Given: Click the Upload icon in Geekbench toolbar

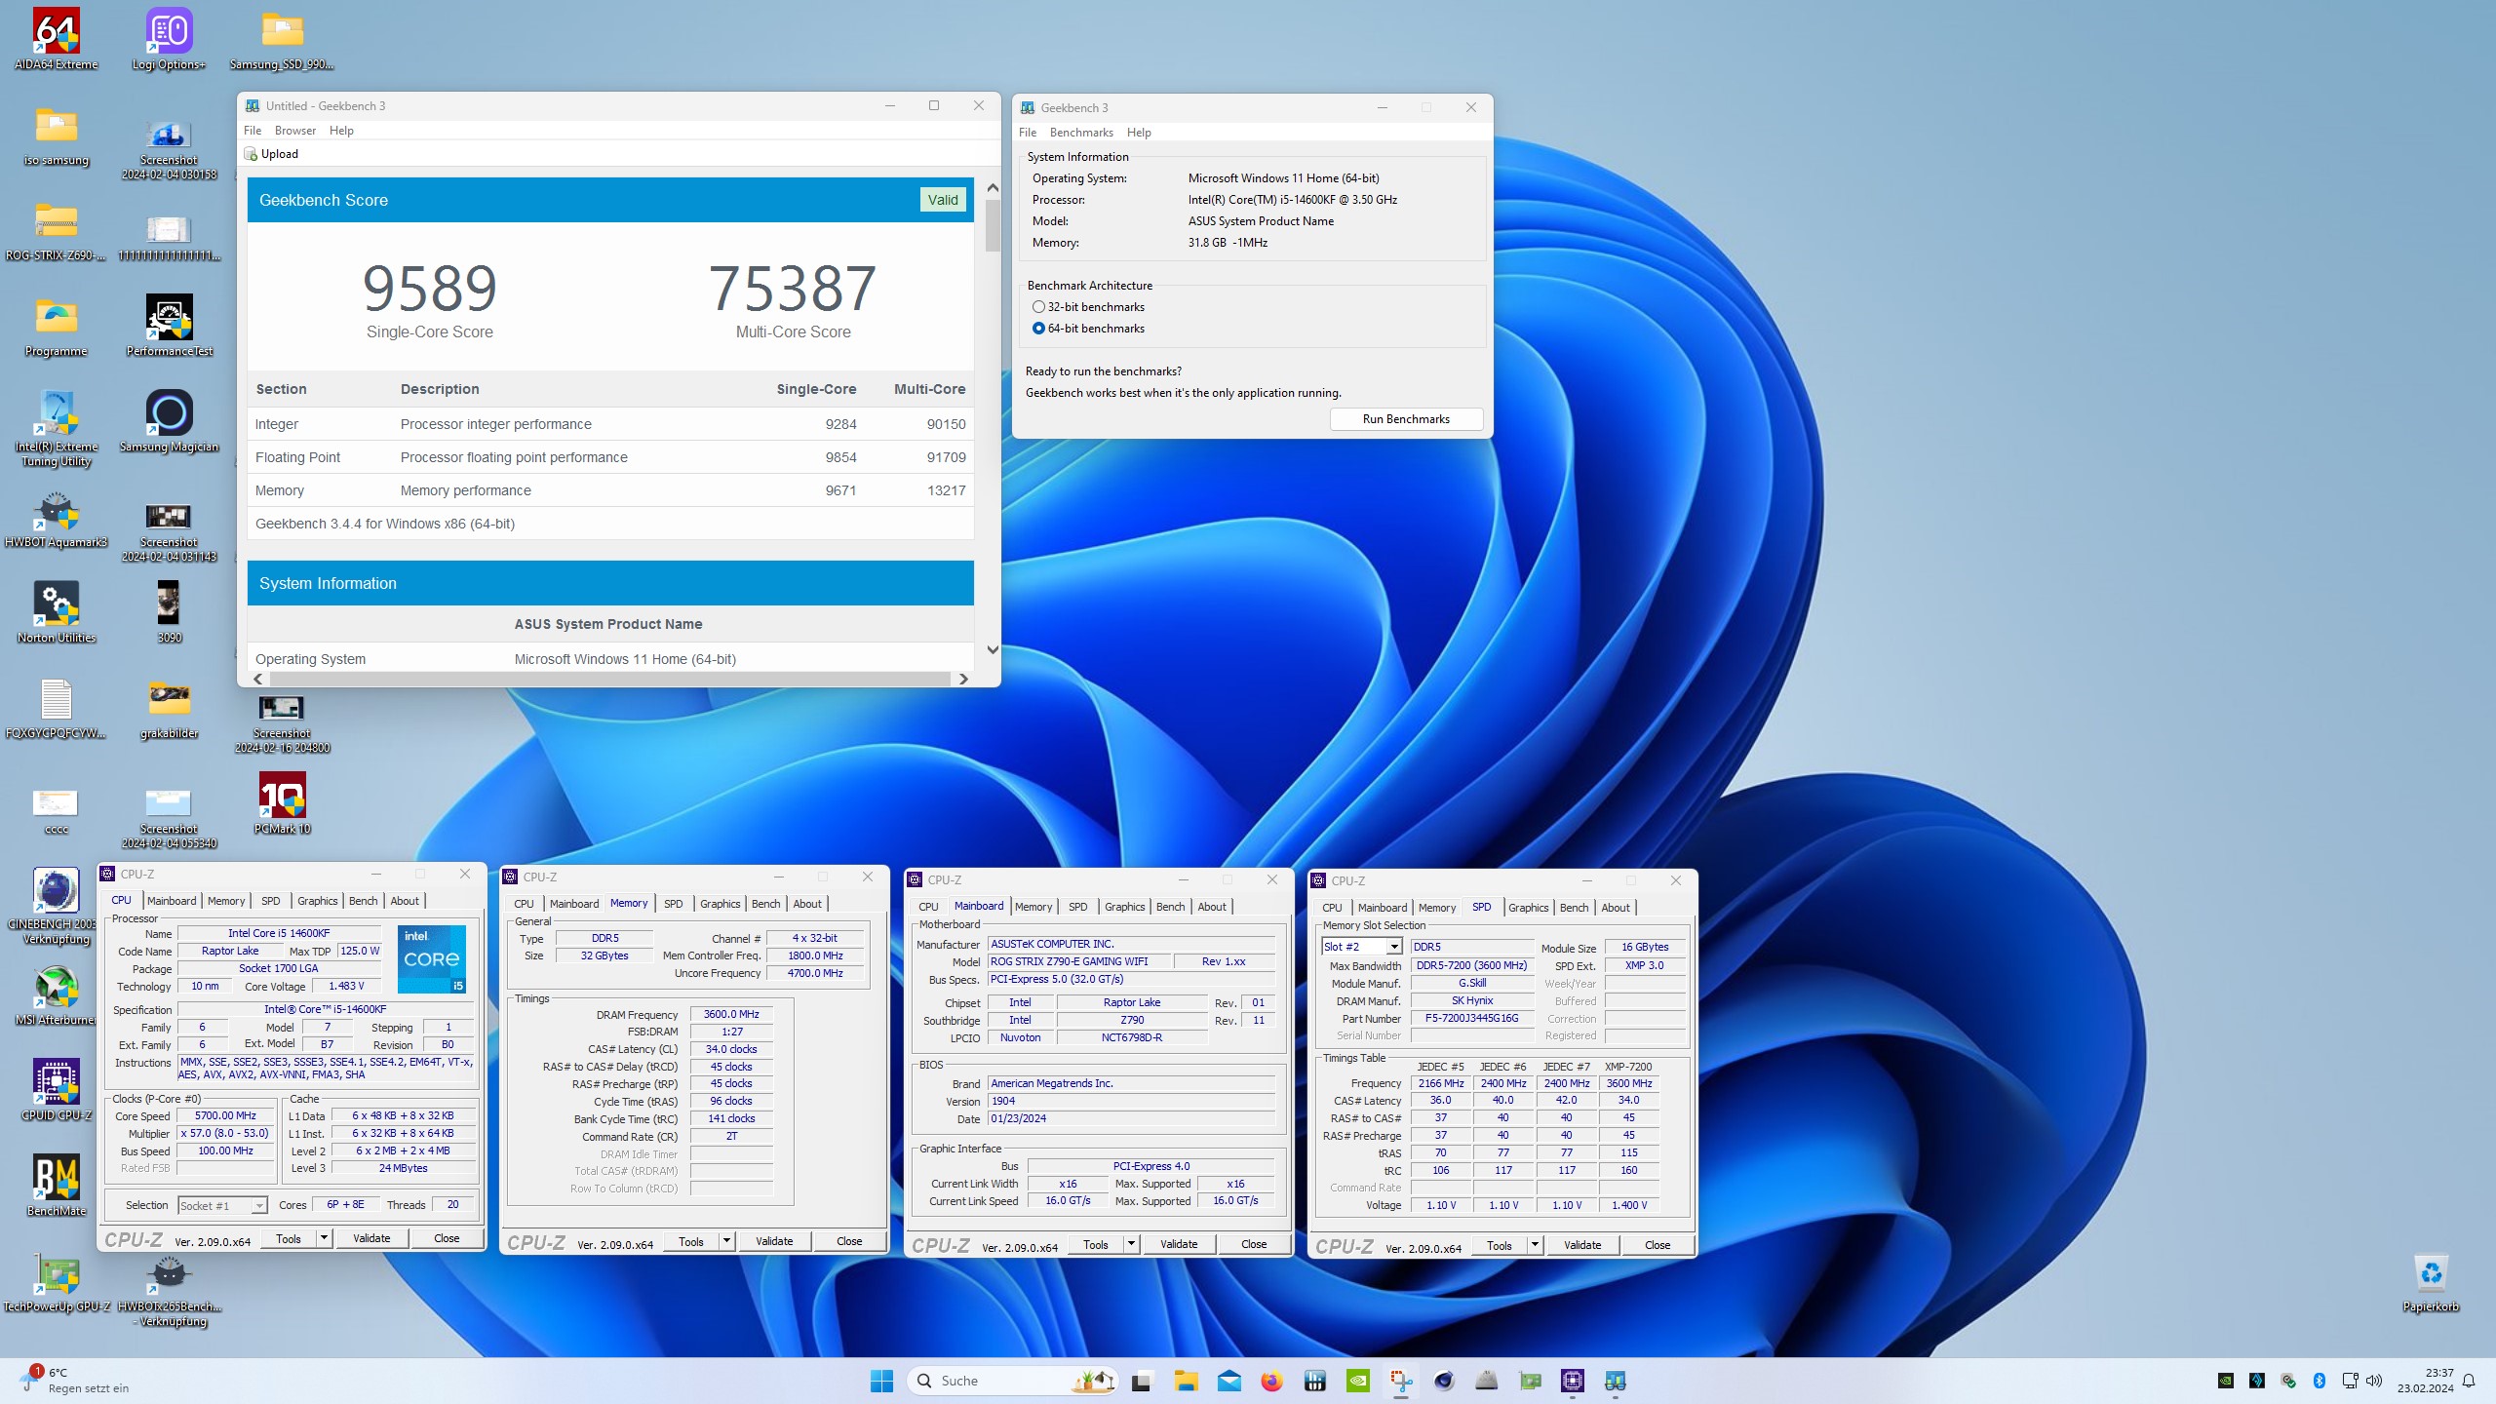Looking at the screenshot, I should point(251,154).
